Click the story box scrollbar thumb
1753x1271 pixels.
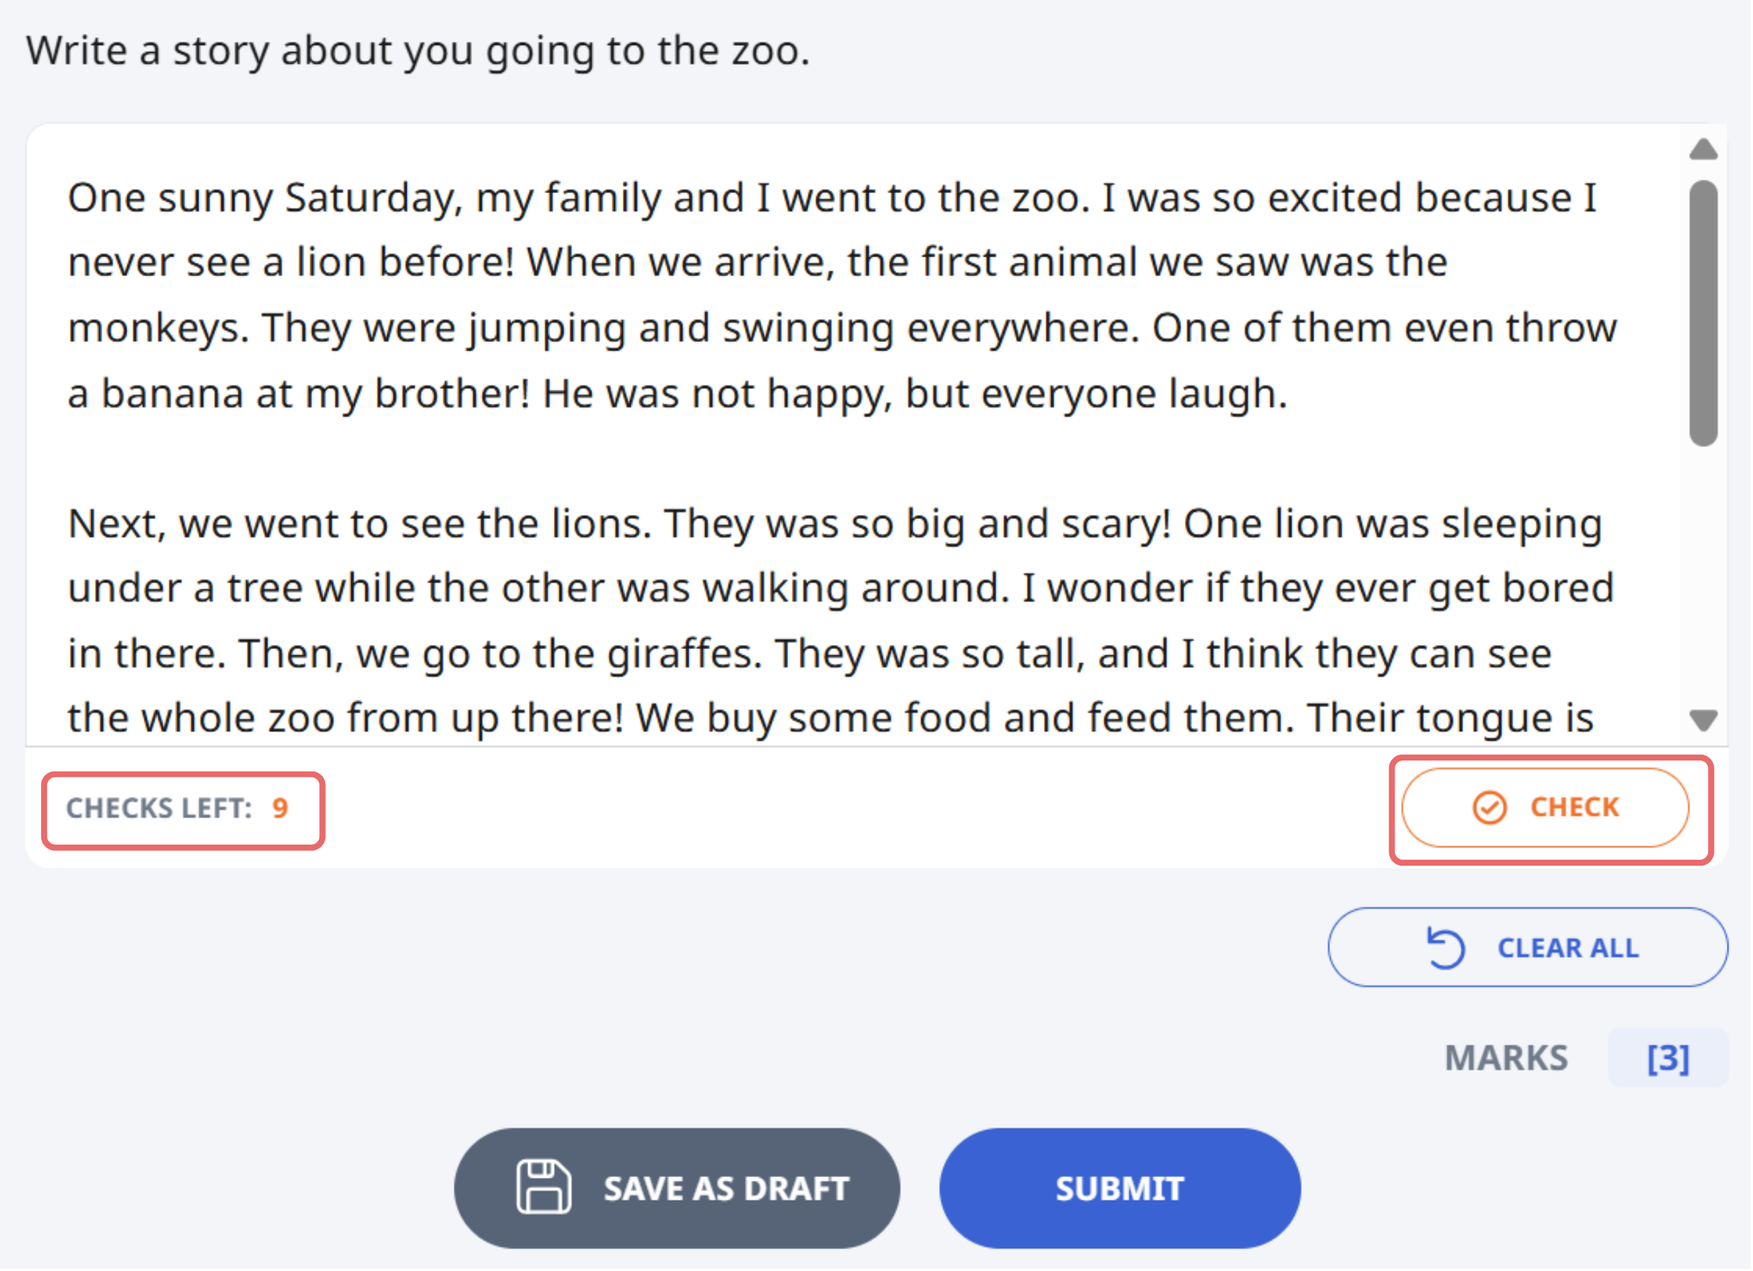point(1704,313)
